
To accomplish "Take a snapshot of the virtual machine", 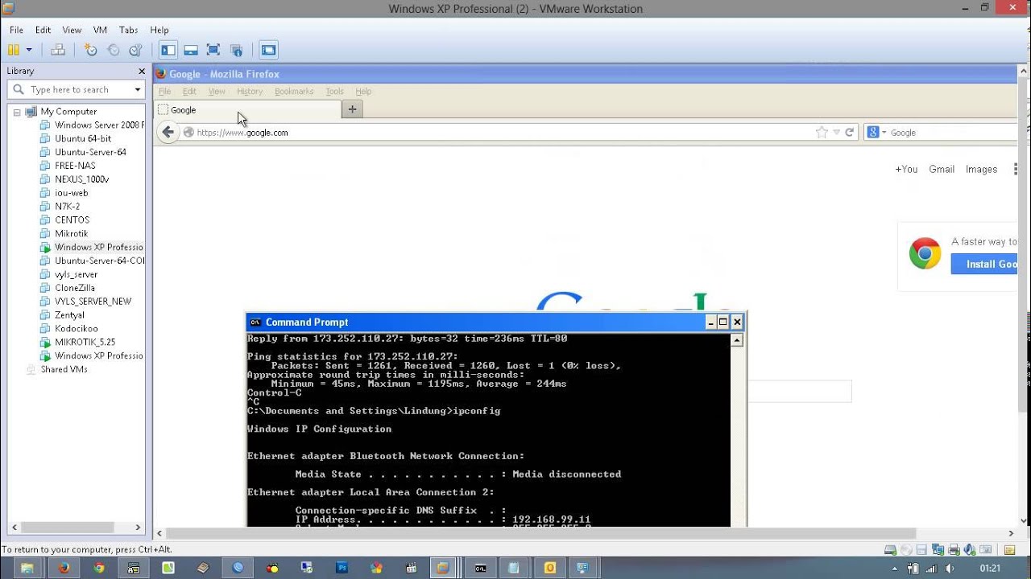I will [91, 50].
